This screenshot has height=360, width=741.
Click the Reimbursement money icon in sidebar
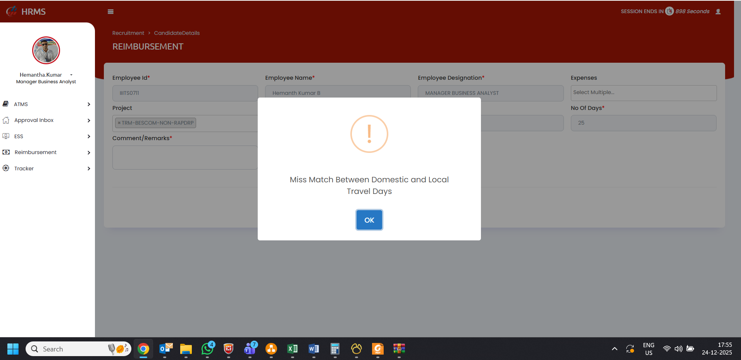[6, 152]
